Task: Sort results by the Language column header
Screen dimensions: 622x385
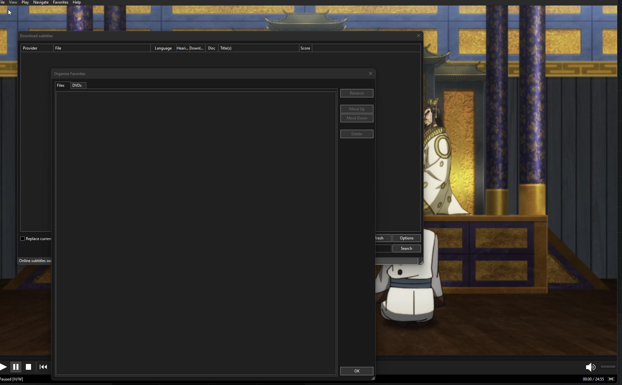Action: pos(163,48)
